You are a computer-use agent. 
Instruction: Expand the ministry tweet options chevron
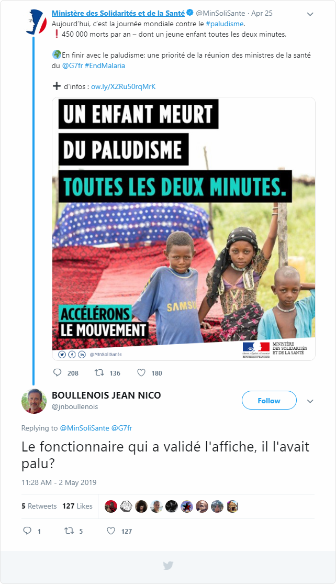click(x=310, y=14)
